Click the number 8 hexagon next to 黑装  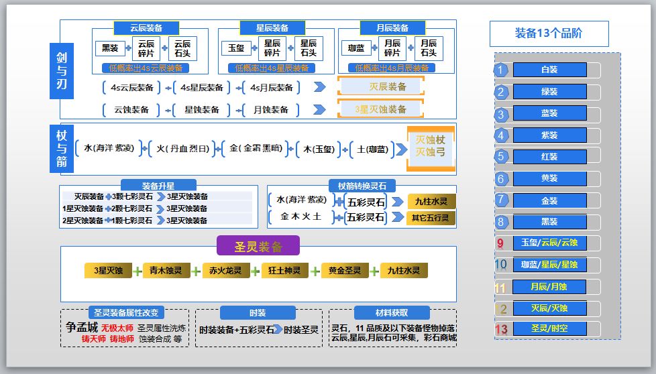point(500,222)
